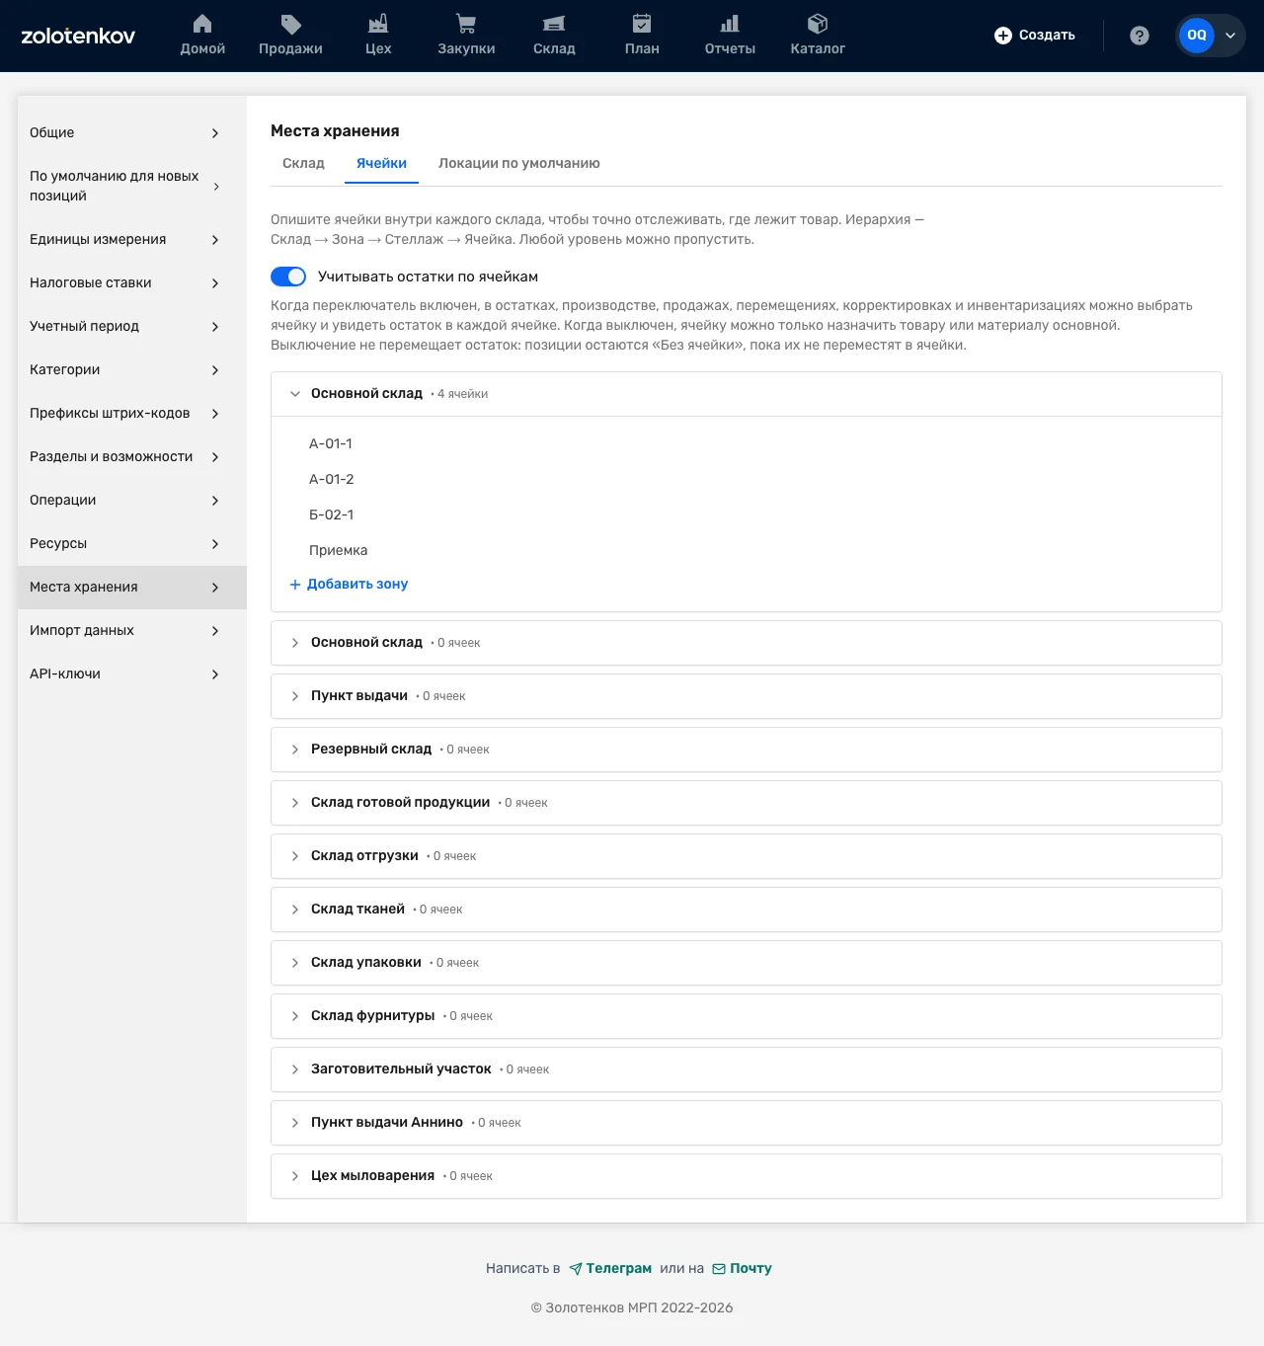This screenshot has height=1346, width=1264.
Task: Expand the Склад тканей section
Action: [x=747, y=910]
